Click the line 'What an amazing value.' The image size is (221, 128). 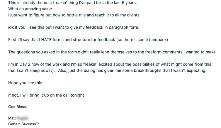click(x=30, y=9)
